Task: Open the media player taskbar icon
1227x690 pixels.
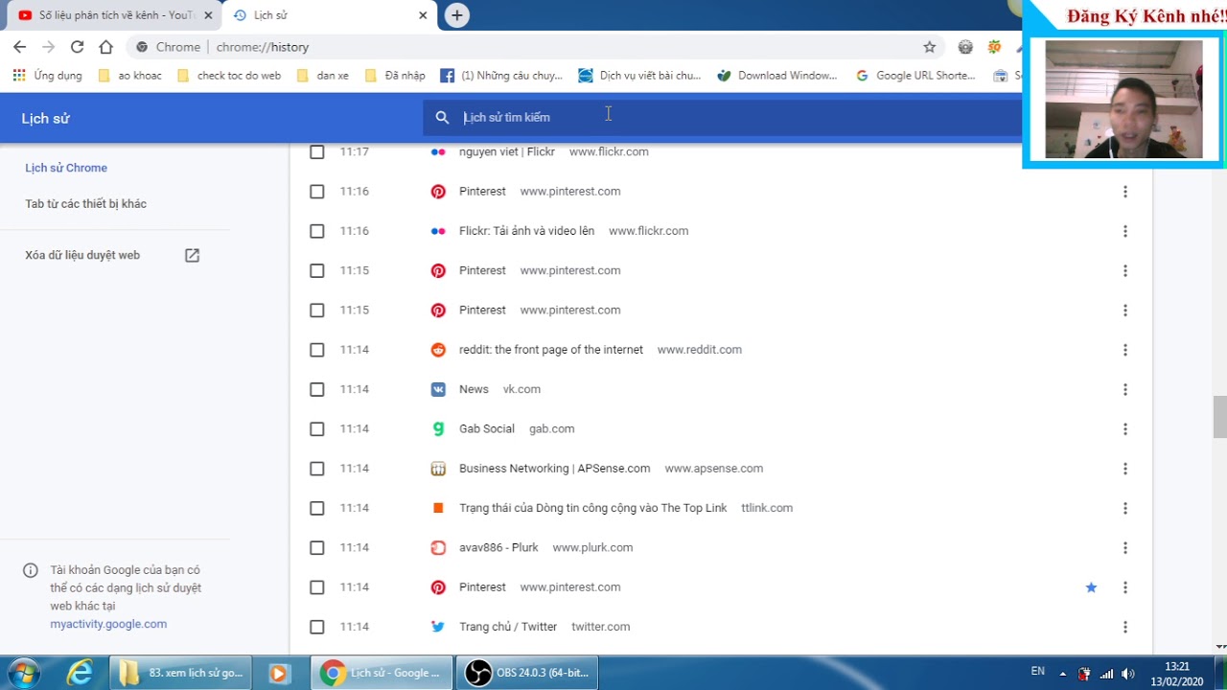Action: point(278,673)
